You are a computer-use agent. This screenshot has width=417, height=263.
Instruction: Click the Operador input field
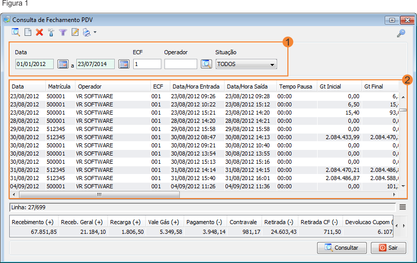tap(180, 64)
